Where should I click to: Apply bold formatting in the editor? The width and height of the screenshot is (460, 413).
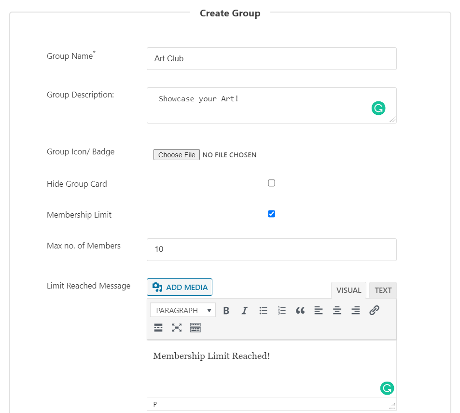[x=226, y=310]
